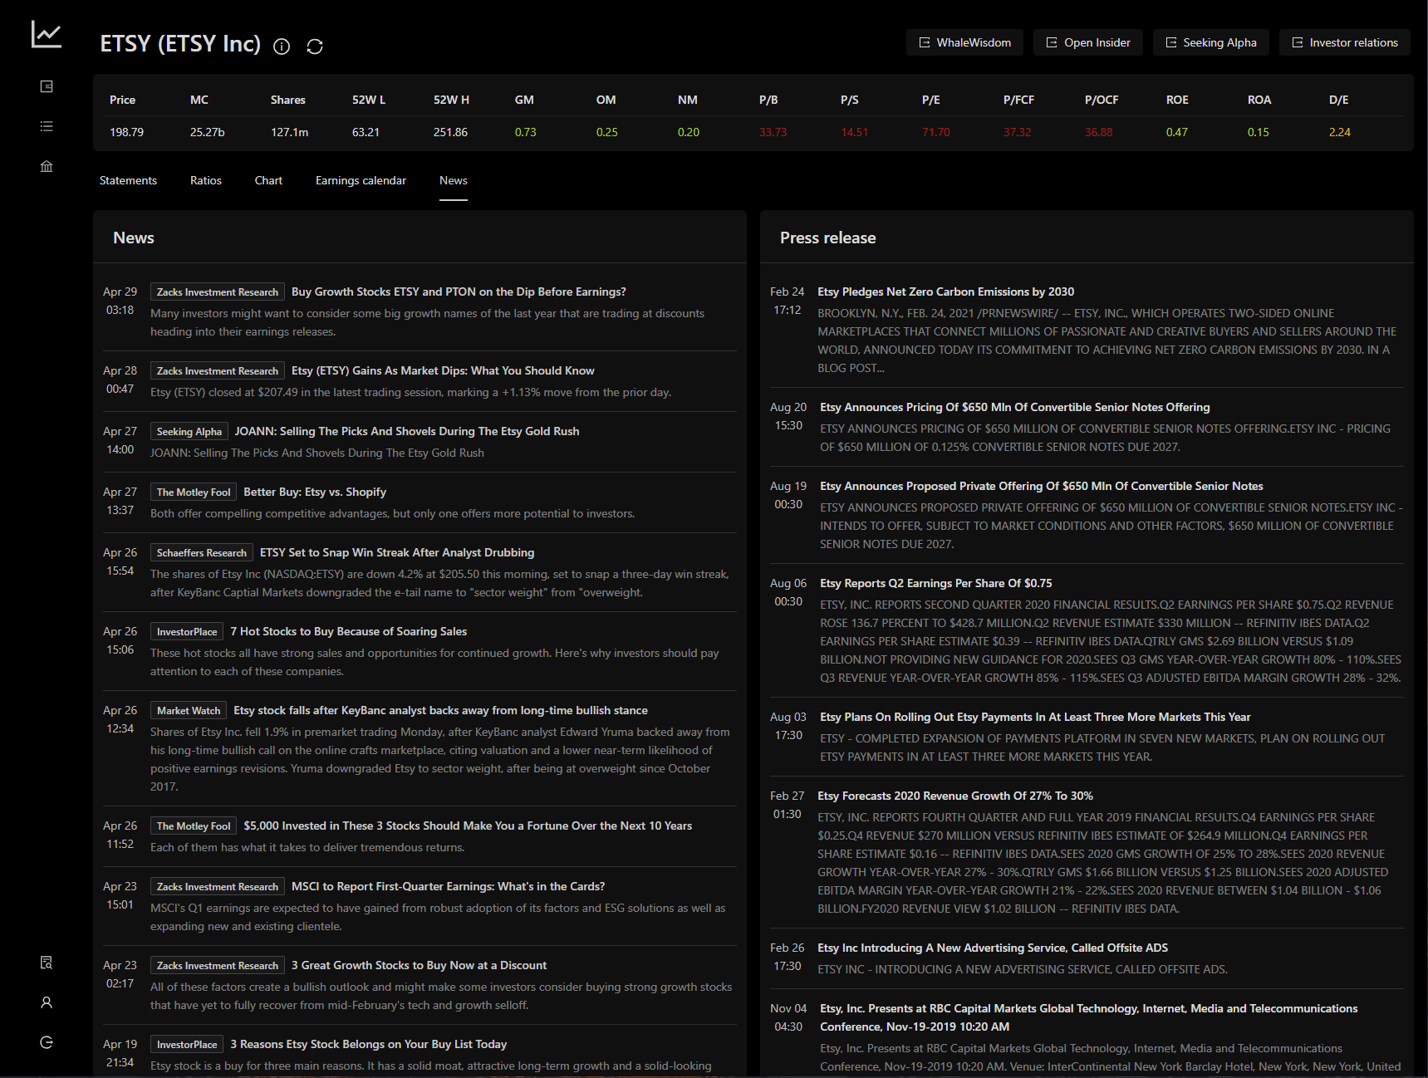
Task: Open '7 Hot Stocks to Buy' article
Action: click(x=349, y=631)
